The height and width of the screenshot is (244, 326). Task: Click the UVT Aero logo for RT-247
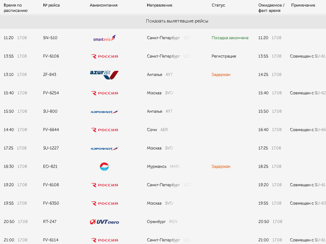[104, 222]
